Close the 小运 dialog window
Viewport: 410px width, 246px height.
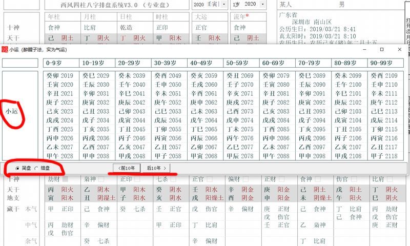coord(399,49)
